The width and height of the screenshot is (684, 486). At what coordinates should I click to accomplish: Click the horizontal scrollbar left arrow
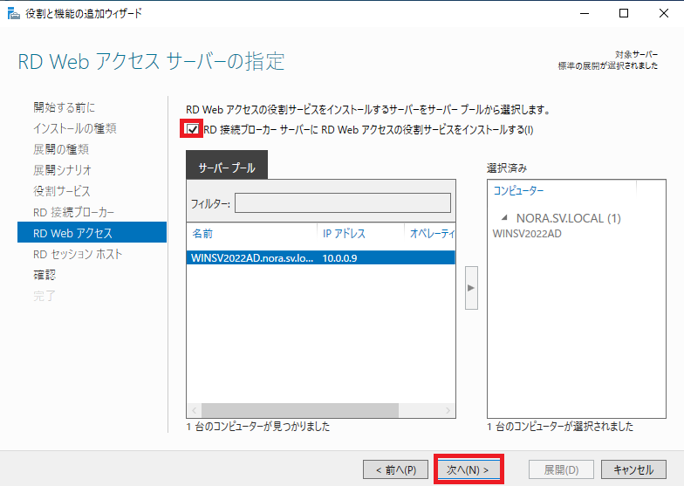coord(194,410)
